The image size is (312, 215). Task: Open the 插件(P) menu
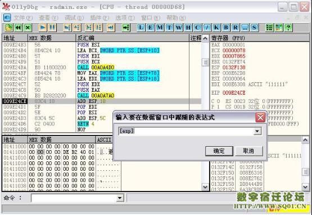pos(100,18)
